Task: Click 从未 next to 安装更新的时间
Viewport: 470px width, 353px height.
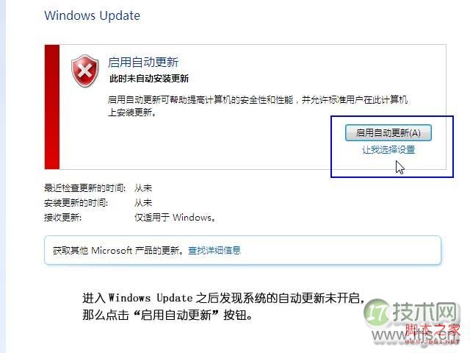Action: coord(143,203)
